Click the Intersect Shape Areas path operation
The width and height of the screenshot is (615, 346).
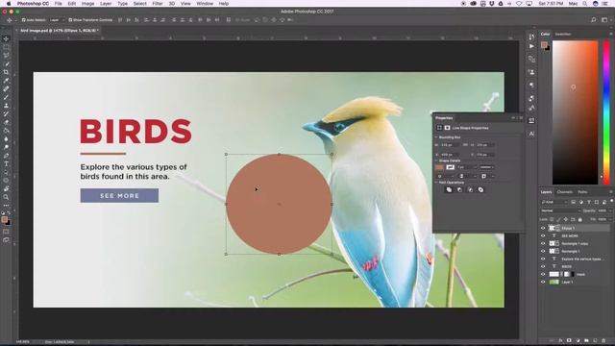[x=470, y=190]
